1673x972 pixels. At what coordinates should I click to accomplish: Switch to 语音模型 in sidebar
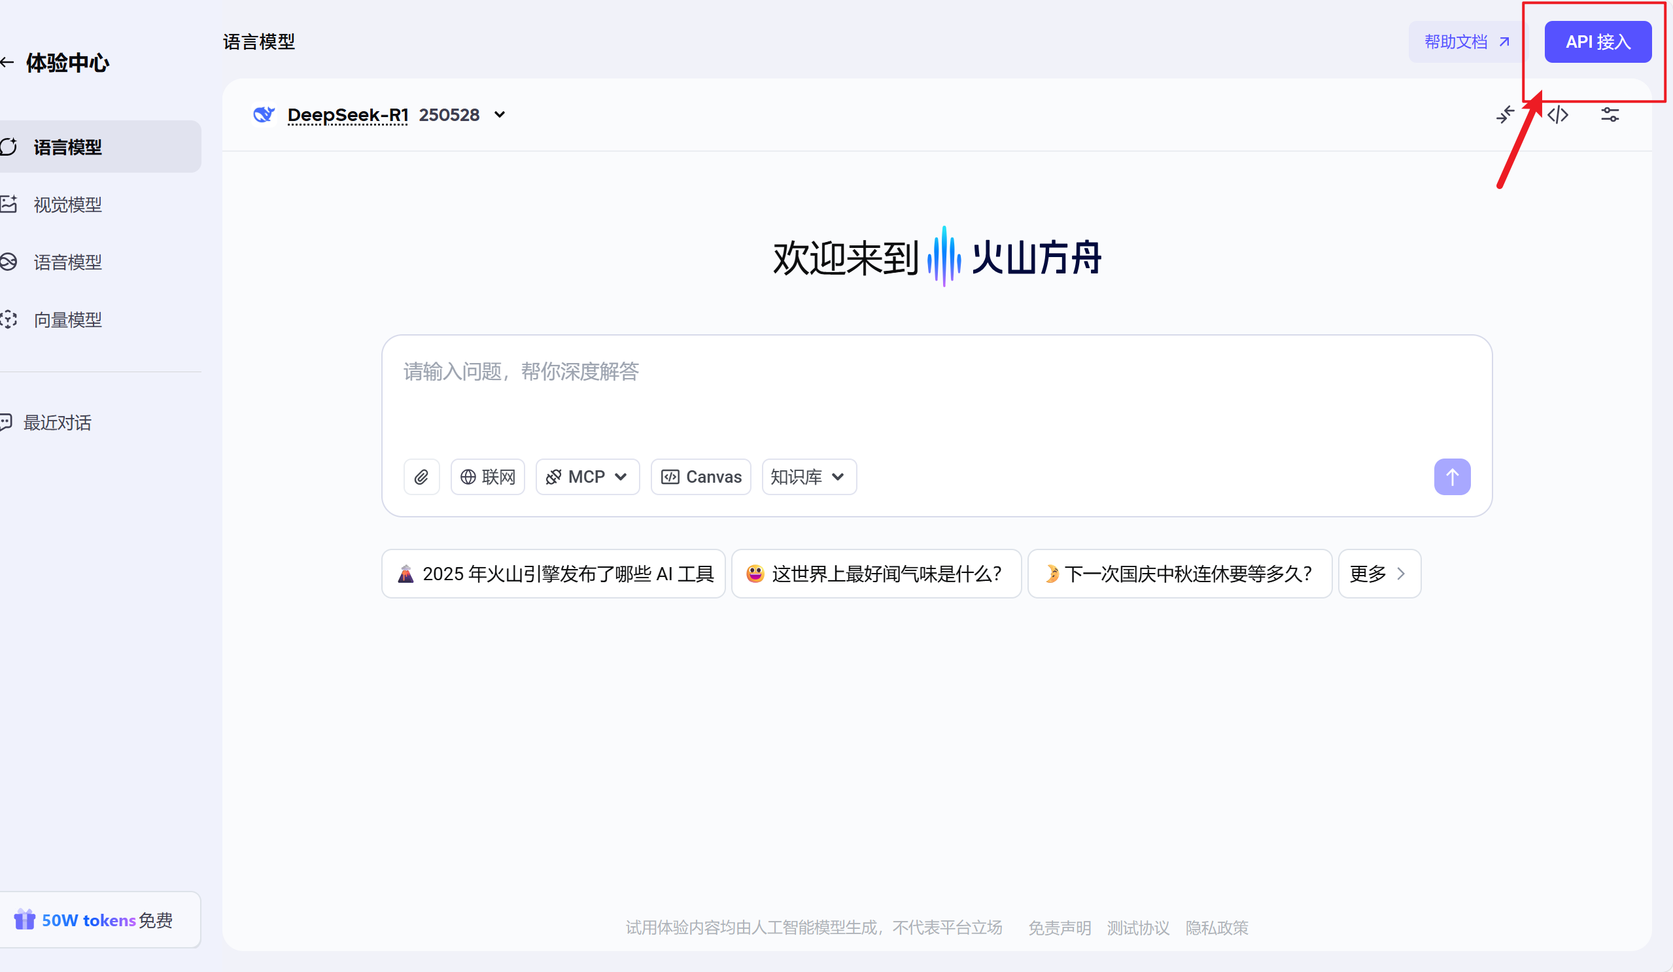pyautogui.click(x=68, y=262)
